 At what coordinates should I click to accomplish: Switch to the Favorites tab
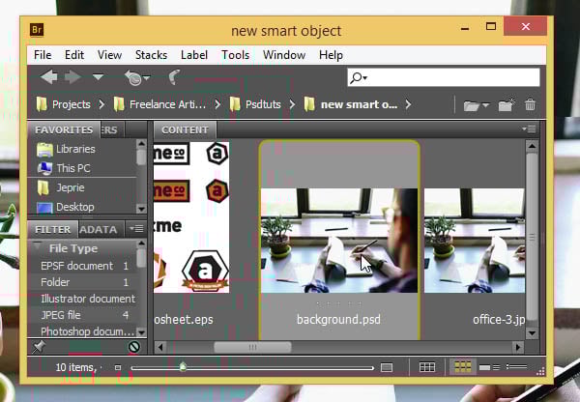click(64, 129)
